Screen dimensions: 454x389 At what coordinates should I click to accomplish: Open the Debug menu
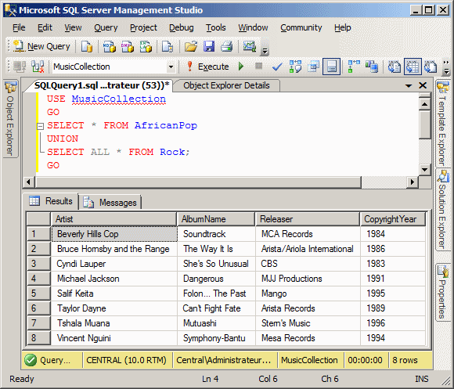pos(182,27)
